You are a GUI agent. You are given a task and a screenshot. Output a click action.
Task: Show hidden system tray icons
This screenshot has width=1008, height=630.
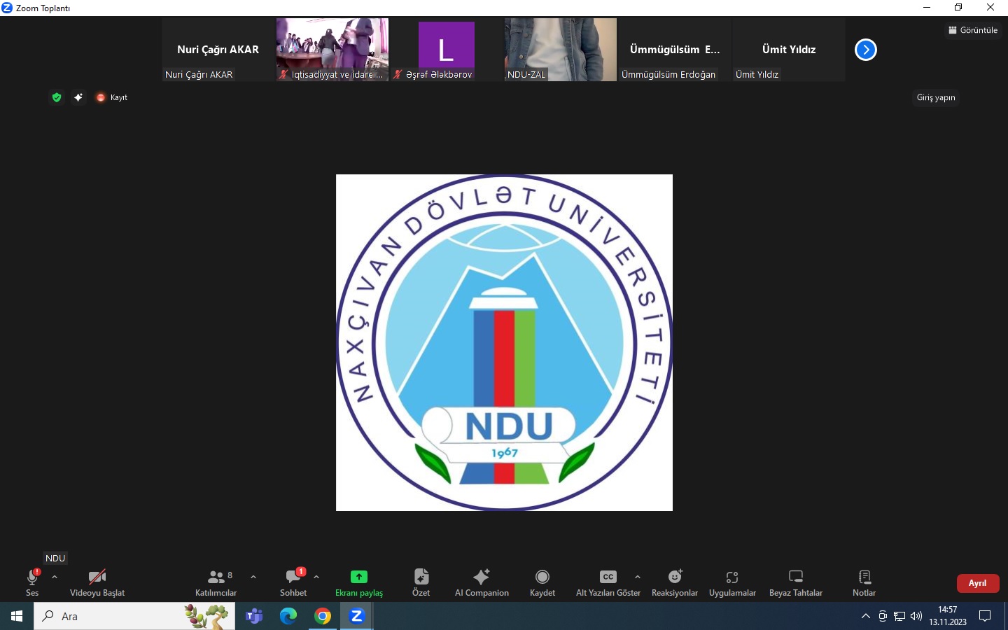pyautogui.click(x=866, y=616)
